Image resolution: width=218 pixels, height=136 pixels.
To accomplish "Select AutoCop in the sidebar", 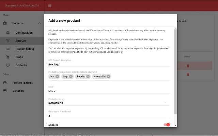I will (x=22, y=41).
